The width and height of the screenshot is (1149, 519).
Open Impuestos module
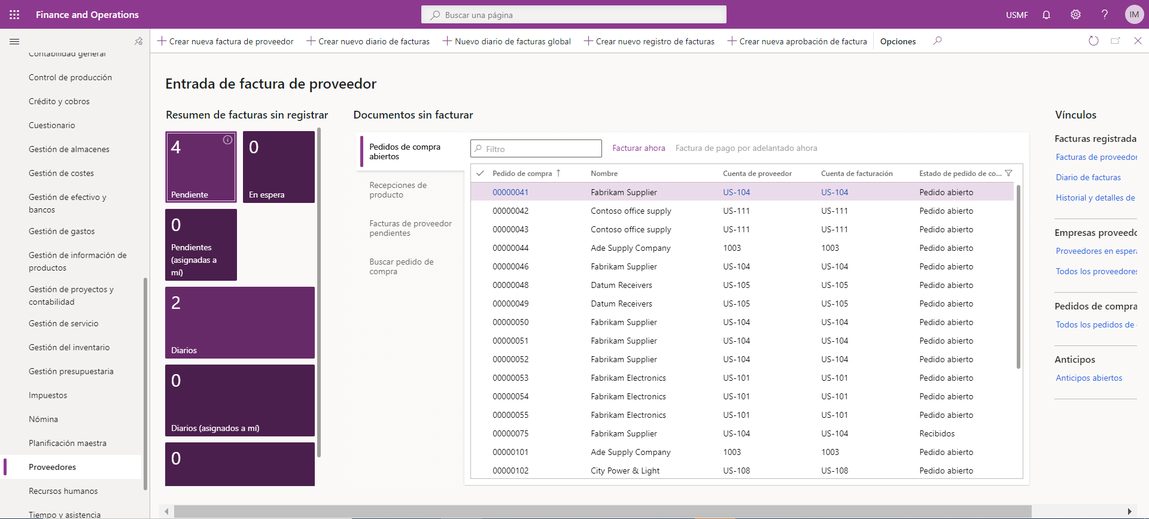[x=48, y=395]
